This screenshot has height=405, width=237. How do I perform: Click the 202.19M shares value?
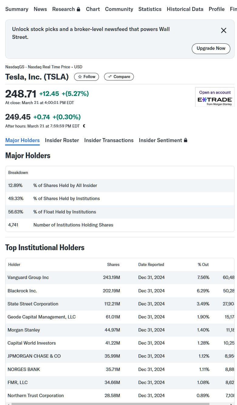(x=111, y=291)
